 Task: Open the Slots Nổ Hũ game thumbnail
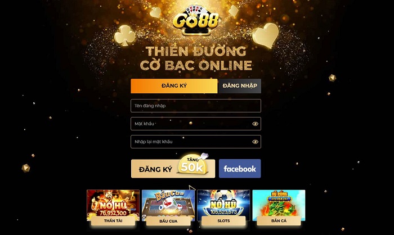tap(223, 205)
